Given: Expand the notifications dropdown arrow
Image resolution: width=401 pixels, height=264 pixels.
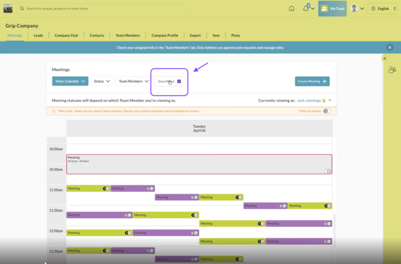Looking at the screenshot, I should coord(313,9).
